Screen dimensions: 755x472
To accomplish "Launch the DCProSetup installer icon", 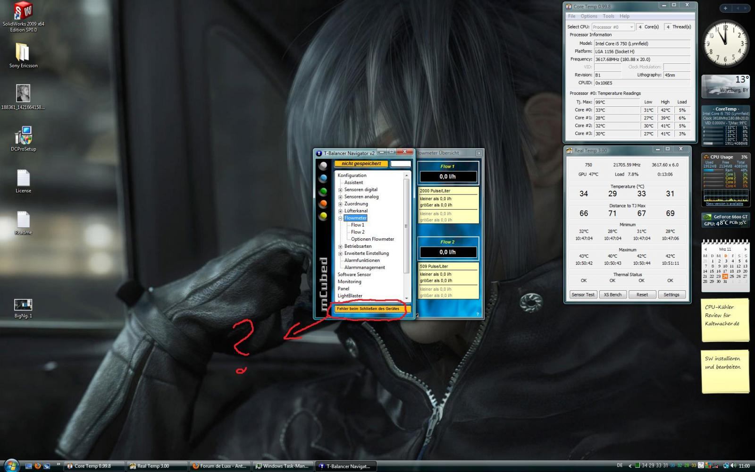I will [23, 139].
